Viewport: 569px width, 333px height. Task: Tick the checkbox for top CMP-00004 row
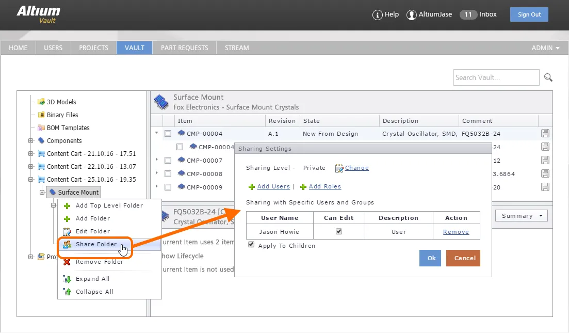[168, 133]
